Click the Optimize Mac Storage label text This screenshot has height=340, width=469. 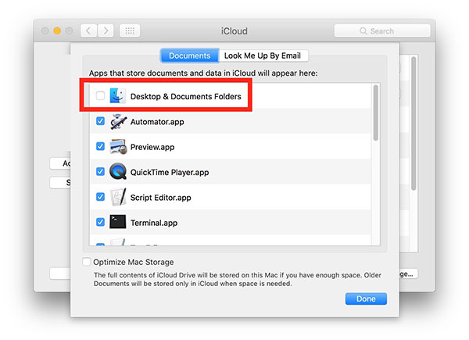click(134, 263)
